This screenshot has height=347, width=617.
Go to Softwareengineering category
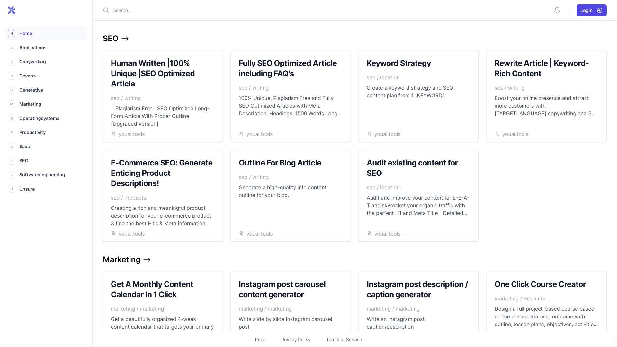42,175
